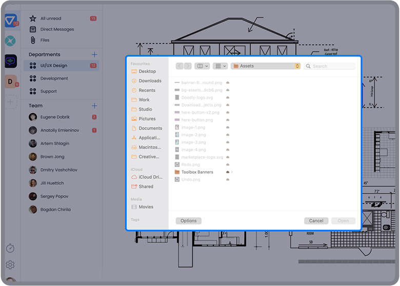Click the timer icon in the left rail
400x286 pixels.
[10, 248]
